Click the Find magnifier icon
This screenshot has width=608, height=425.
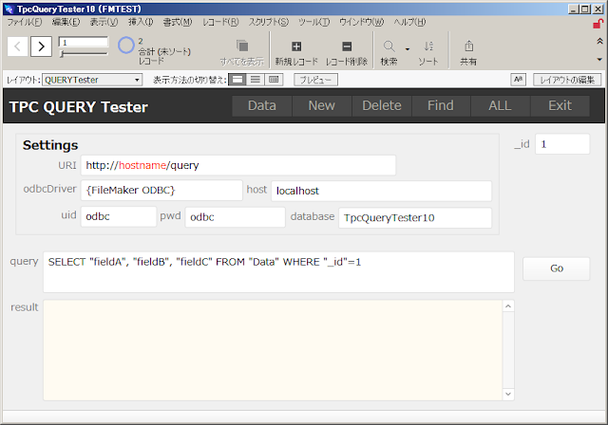click(389, 46)
